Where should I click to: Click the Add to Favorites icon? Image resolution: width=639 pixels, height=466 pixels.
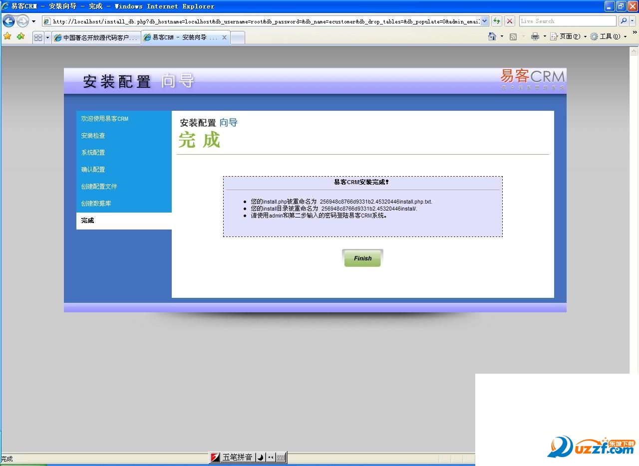(20, 36)
